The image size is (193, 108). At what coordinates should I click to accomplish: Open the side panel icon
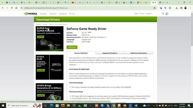[181, 8]
